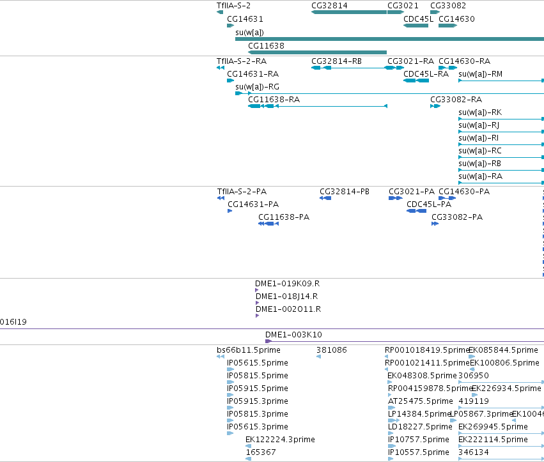This screenshot has height=462, width=544.
Task: Select the su(w[a]) gene bar
Action: coord(389,39)
